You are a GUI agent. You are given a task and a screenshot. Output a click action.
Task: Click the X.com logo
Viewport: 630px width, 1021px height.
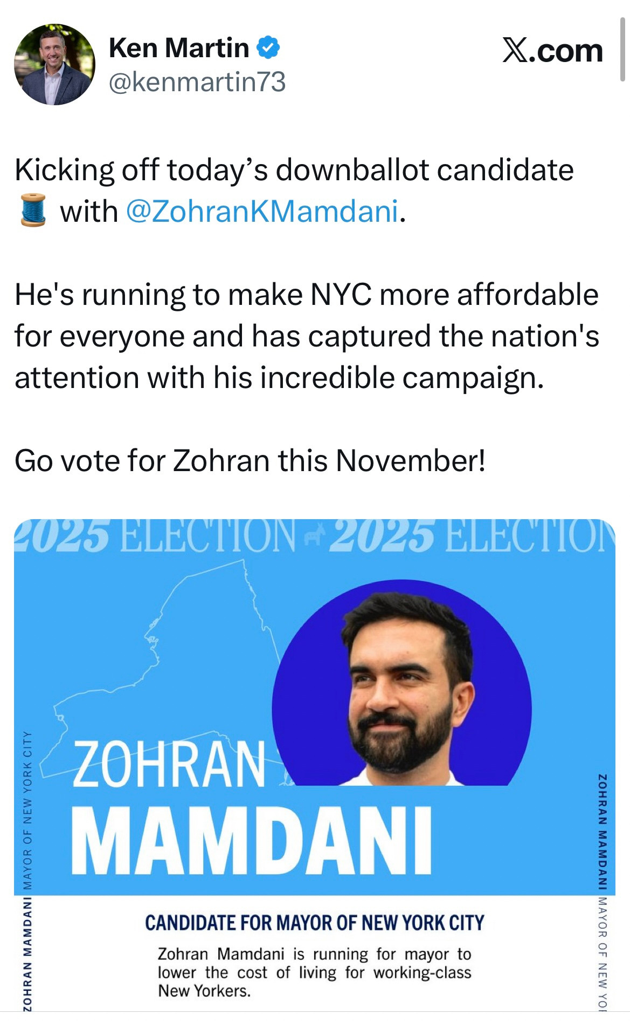pos(552,51)
